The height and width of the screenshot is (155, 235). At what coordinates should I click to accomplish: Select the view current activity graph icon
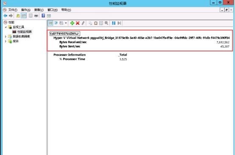coord(50,23)
